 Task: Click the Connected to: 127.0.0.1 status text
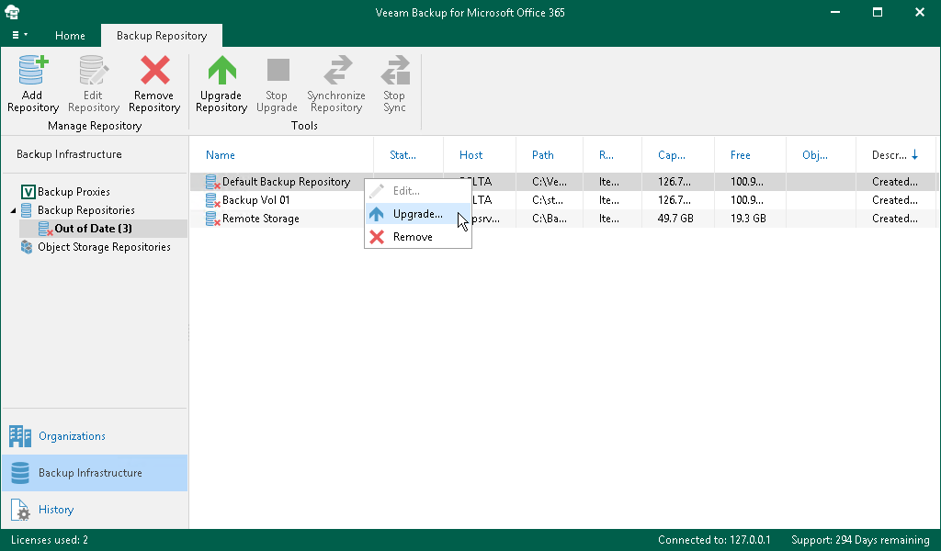coord(714,540)
